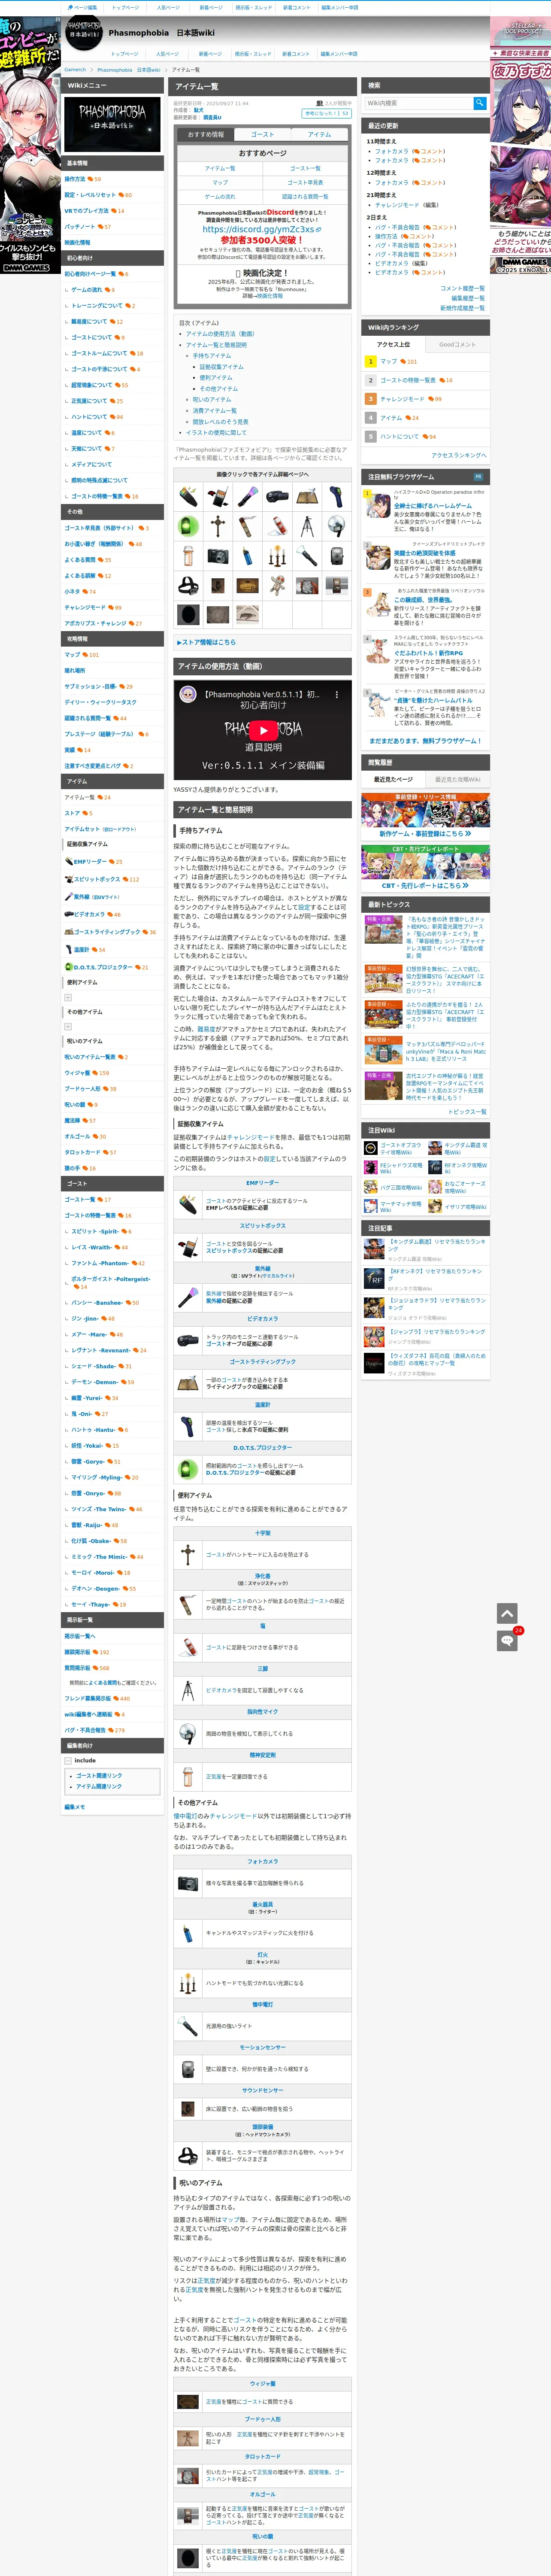This screenshot has height=2576, width=551.
Task: Click the scroll-to-top arrow button
Action: (507, 1613)
